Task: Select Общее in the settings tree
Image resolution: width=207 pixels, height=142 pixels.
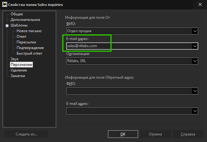Action: pyautogui.click(x=17, y=14)
